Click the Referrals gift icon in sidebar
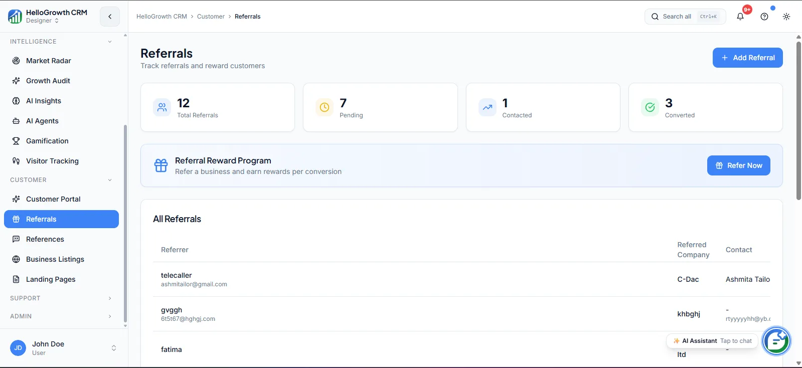The image size is (802, 368). point(16,219)
